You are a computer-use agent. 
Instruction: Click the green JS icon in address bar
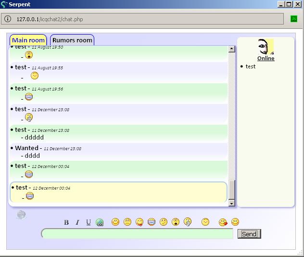293,19
